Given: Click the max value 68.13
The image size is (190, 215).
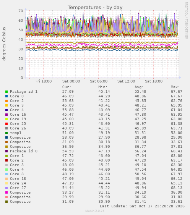Looking at the screenshot, I should click(x=177, y=188).
